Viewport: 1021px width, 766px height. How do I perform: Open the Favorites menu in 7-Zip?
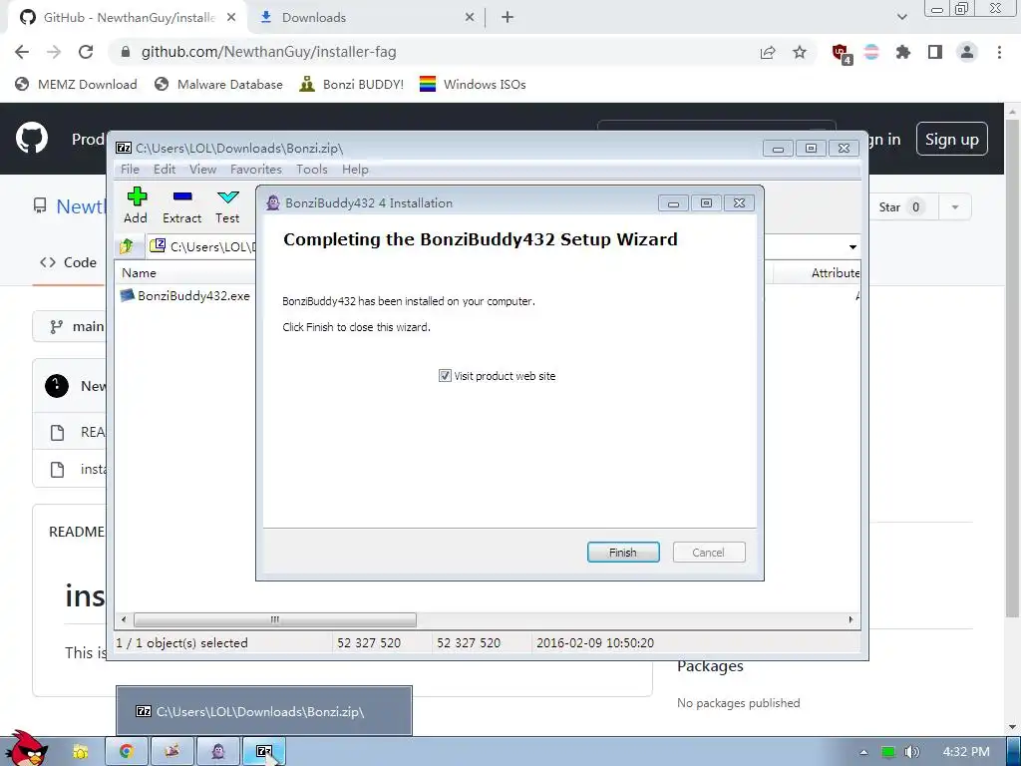pos(256,170)
